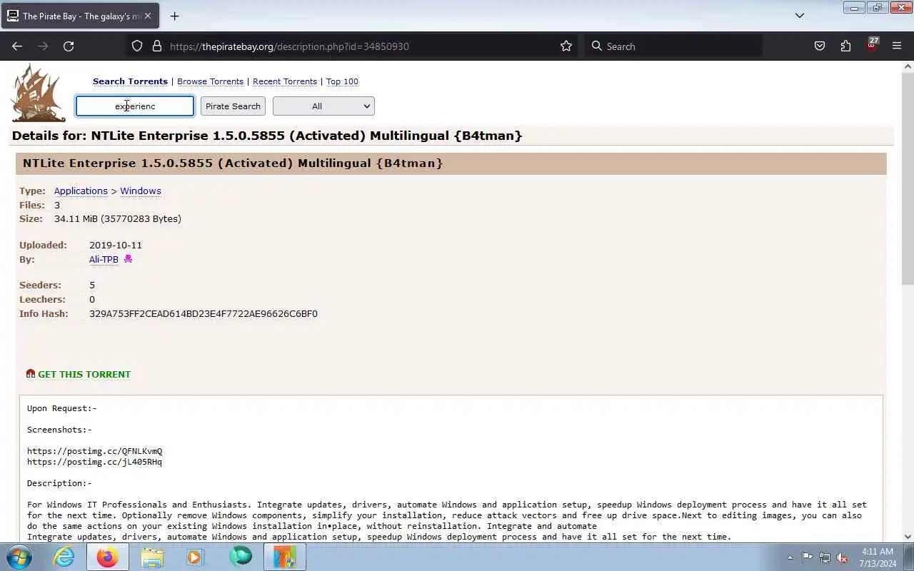Click the network tray icon

[825, 557]
